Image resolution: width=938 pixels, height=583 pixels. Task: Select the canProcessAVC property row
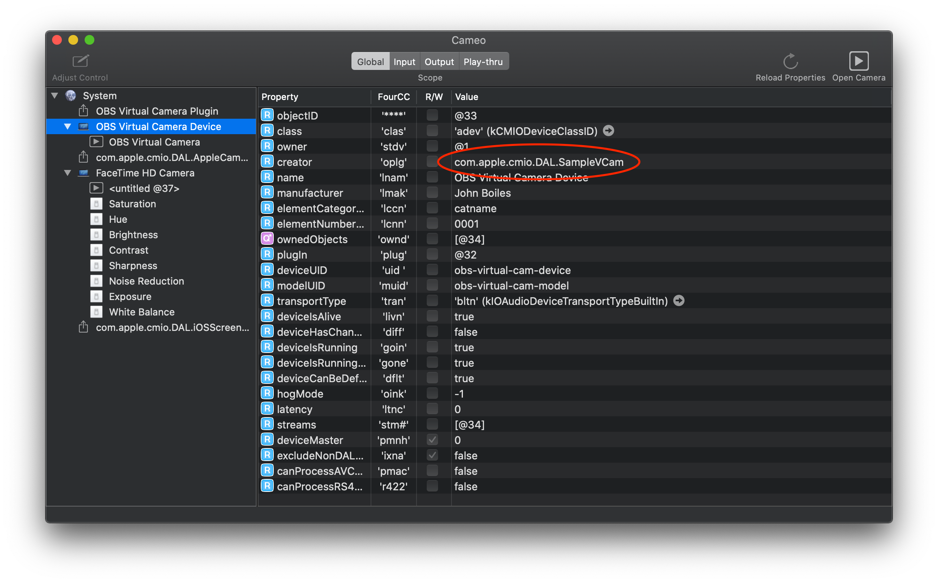click(574, 471)
